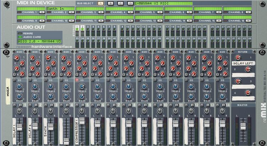
Task: Click channel 13 Aux send 4 knob
Action: [x=209, y=74]
